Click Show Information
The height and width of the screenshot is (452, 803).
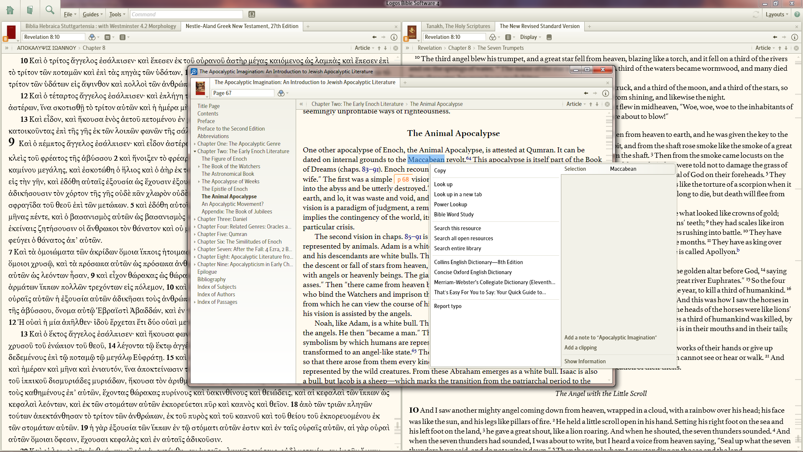click(585, 362)
